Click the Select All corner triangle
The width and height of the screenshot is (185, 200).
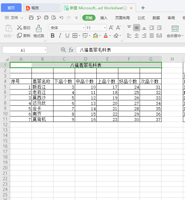pyautogui.click(x=7, y=59)
